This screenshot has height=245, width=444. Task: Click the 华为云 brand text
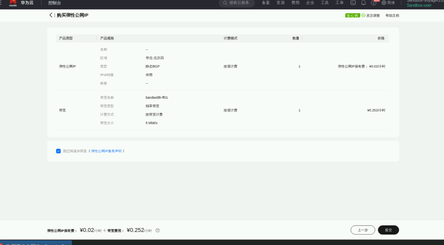point(27,3)
